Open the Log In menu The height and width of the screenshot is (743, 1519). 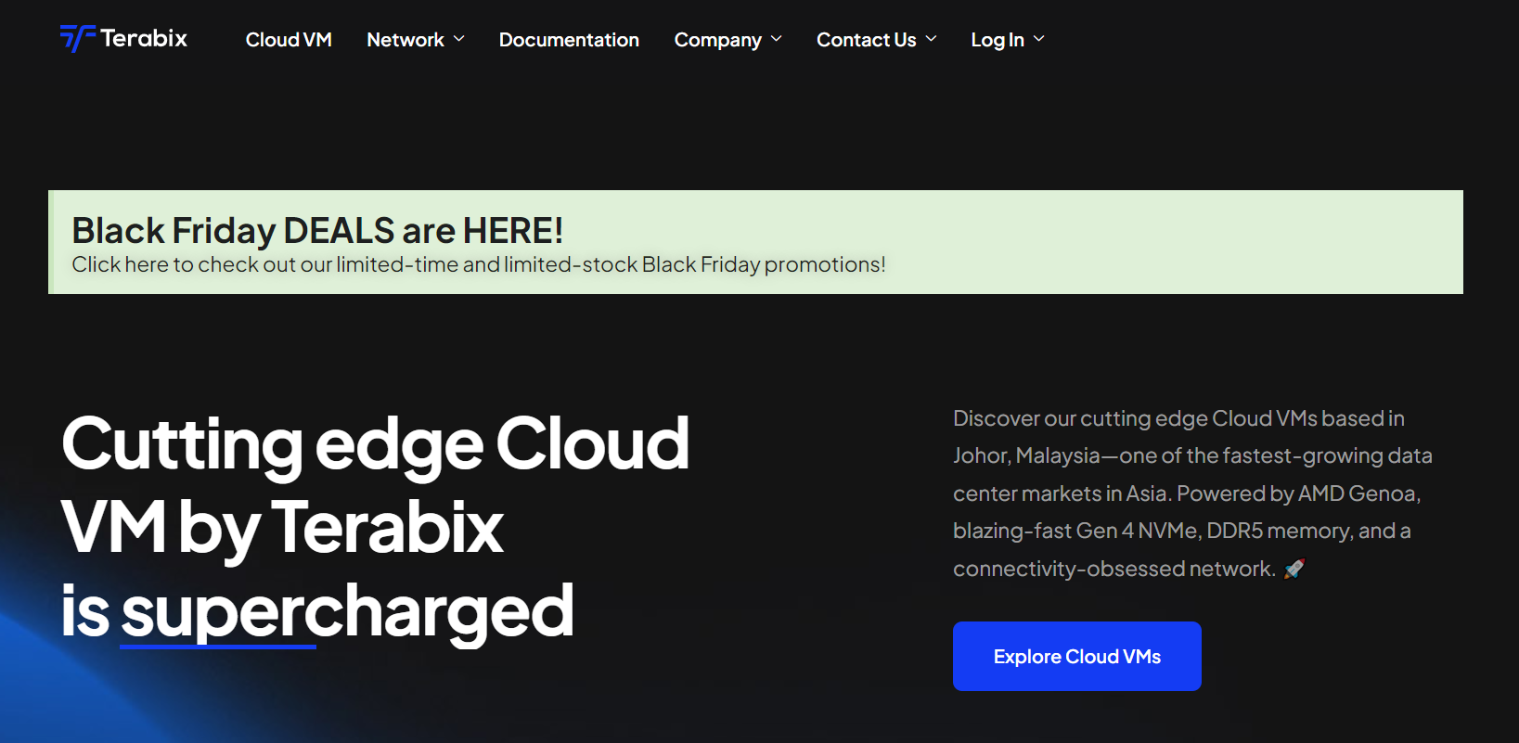click(x=998, y=40)
